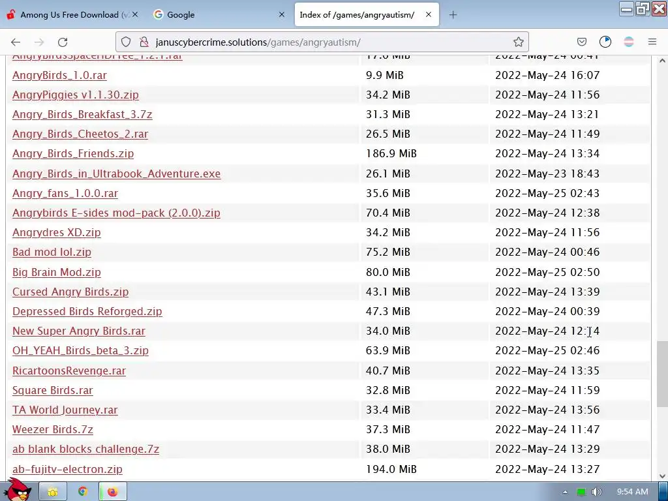
Task: Click the blue circular extension icon
Action: pyautogui.click(x=605, y=42)
